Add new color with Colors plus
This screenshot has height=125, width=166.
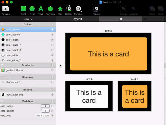(2, 24)
